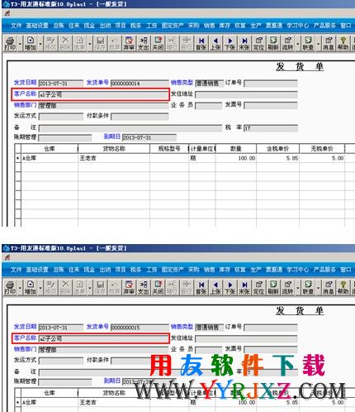The width and height of the screenshot is (355, 412).
Task: Go to 首张 first record in invoice 0000000014 window
Action: (201, 43)
